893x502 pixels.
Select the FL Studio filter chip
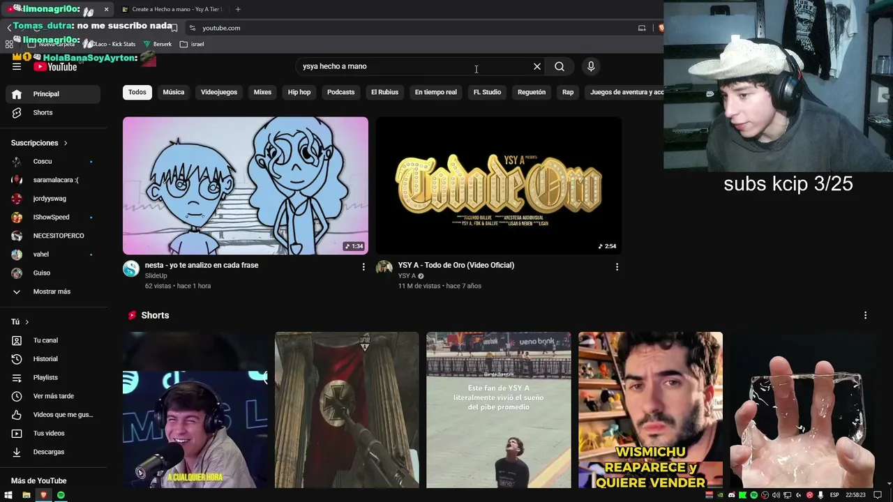click(487, 92)
